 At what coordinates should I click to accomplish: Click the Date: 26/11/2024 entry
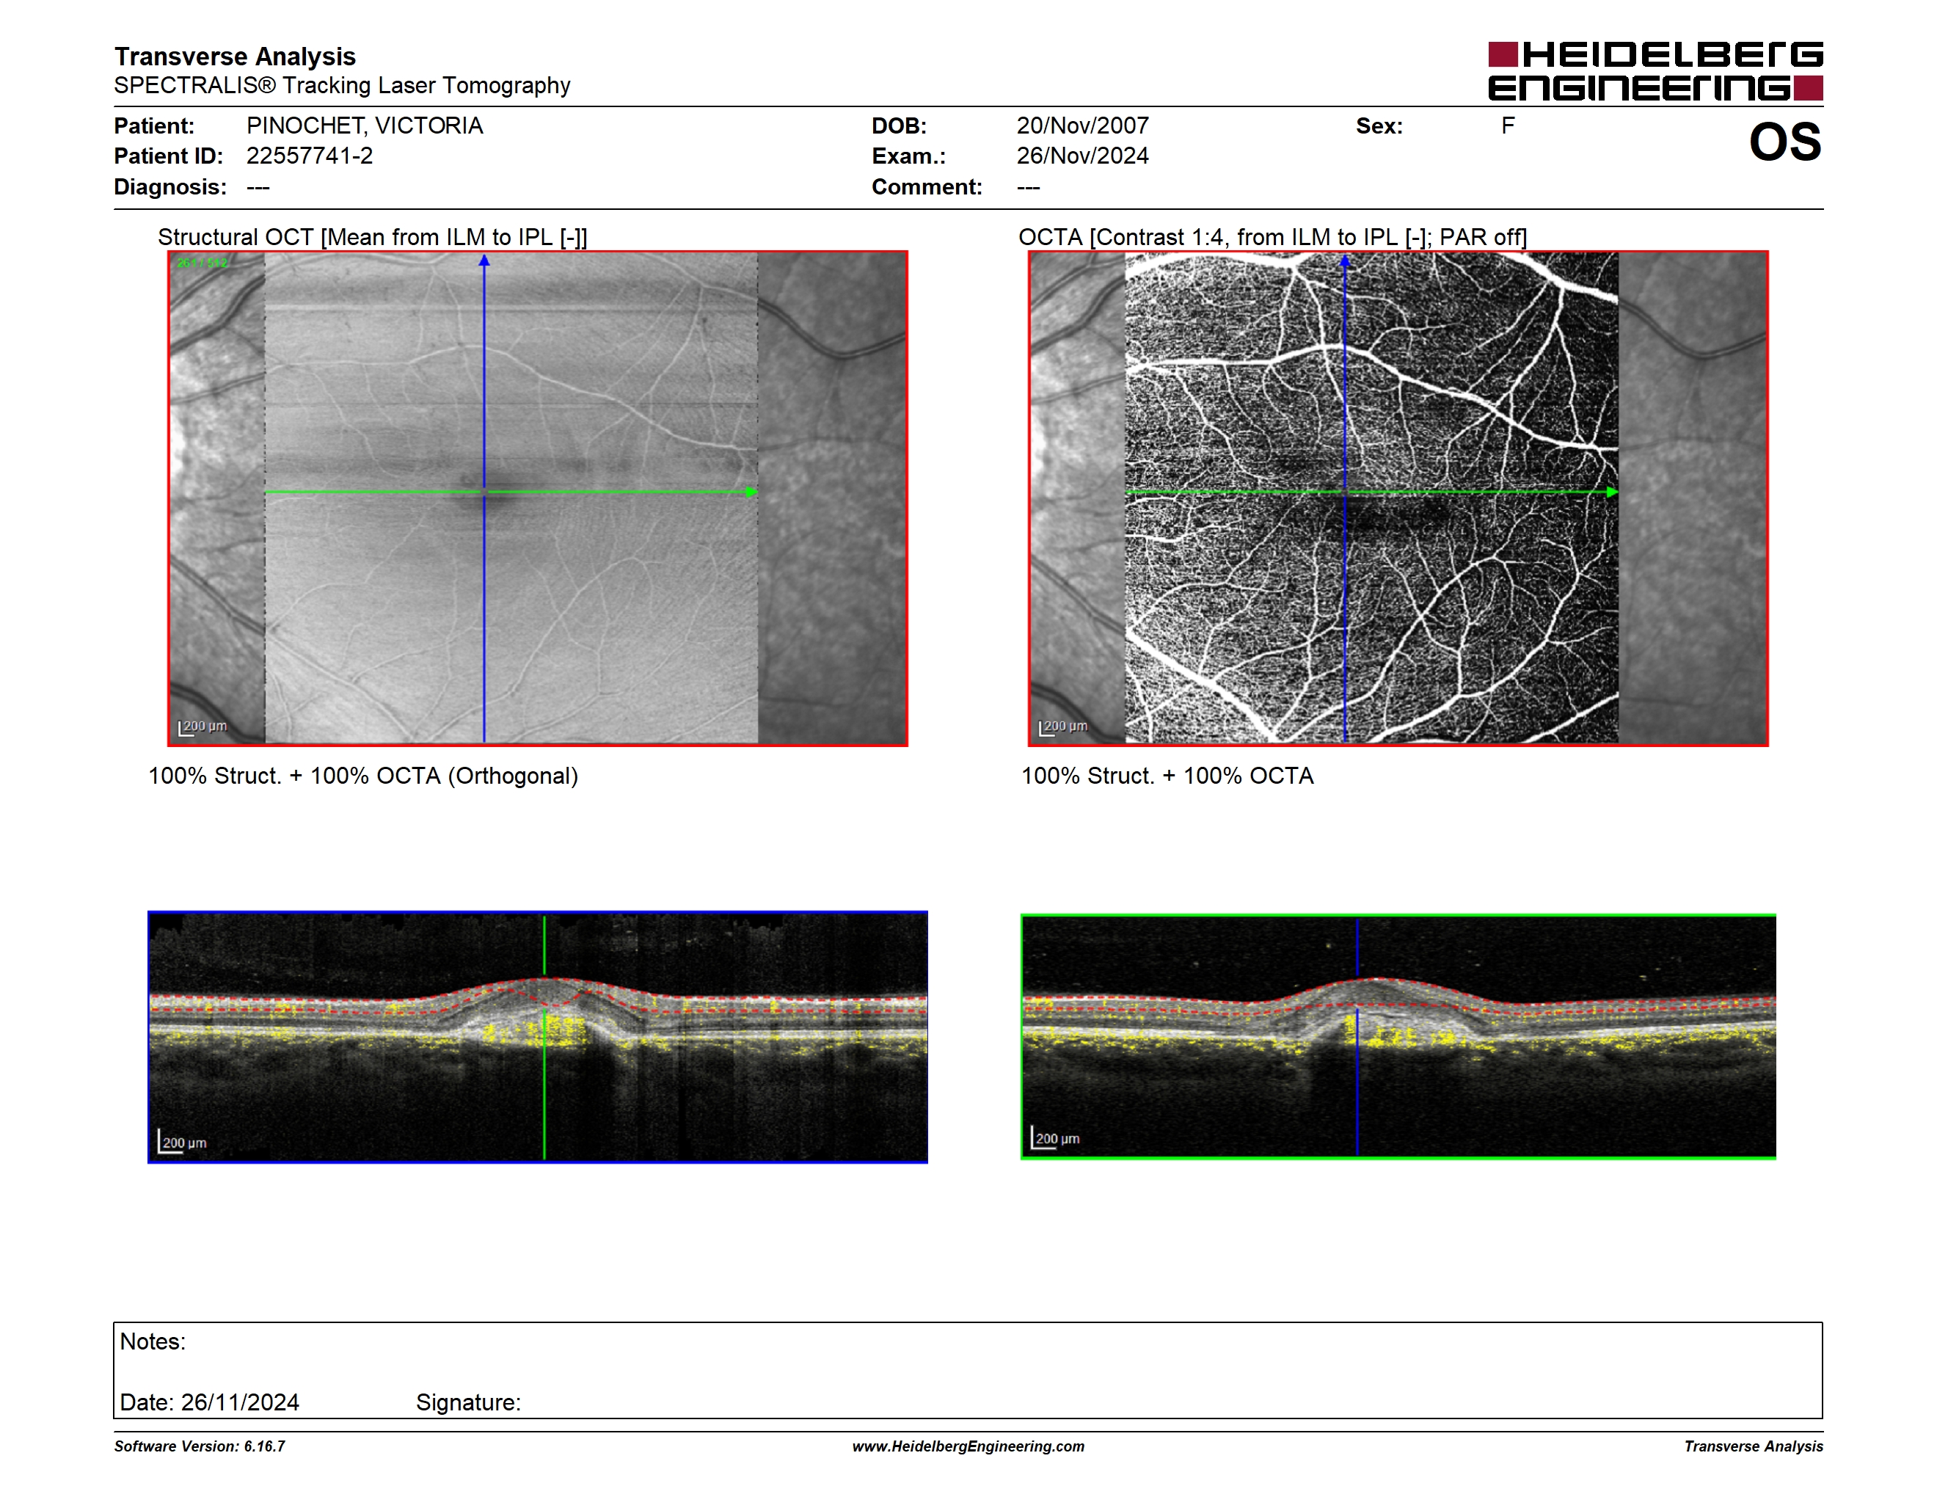209,1402
